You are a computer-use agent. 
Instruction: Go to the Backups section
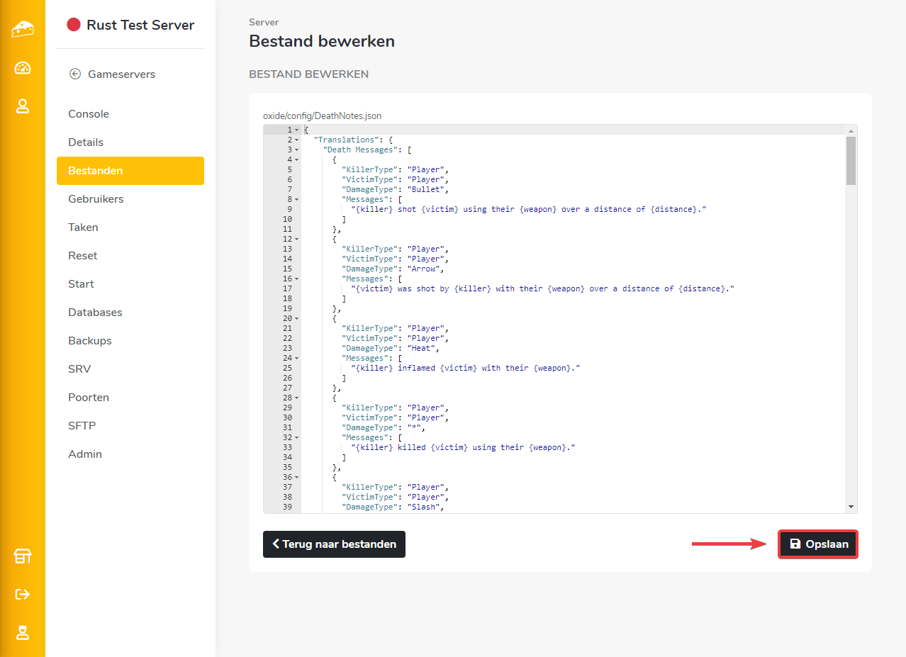tap(90, 341)
